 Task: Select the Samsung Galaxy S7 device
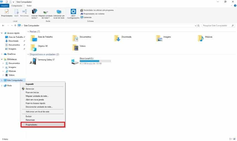click(42, 61)
